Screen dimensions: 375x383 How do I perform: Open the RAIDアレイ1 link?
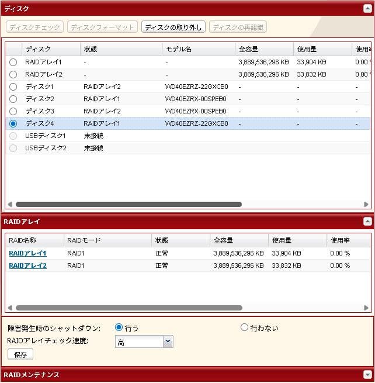coord(27,253)
